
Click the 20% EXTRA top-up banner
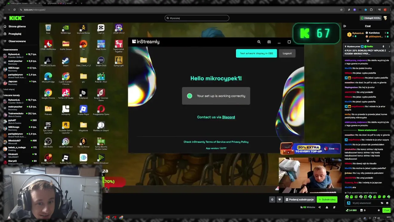(x=310, y=149)
